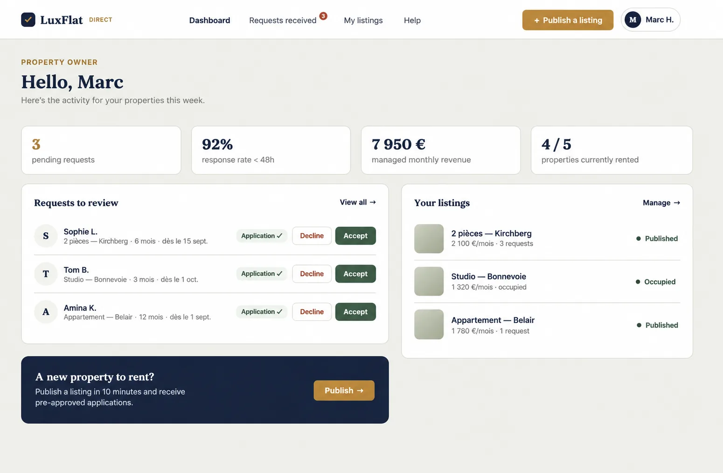Open the Help menu item
Viewport: 723px width, 473px height.
412,20
